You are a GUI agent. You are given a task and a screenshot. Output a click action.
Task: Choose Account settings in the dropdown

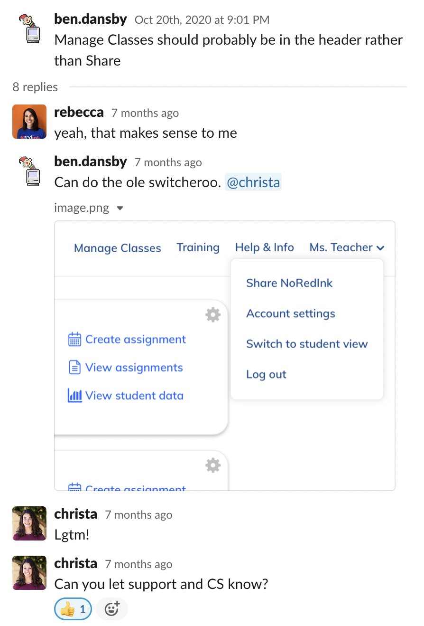291,313
